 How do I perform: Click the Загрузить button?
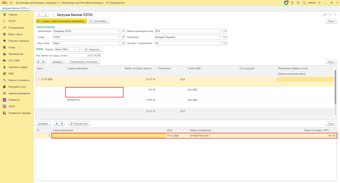(x=93, y=49)
